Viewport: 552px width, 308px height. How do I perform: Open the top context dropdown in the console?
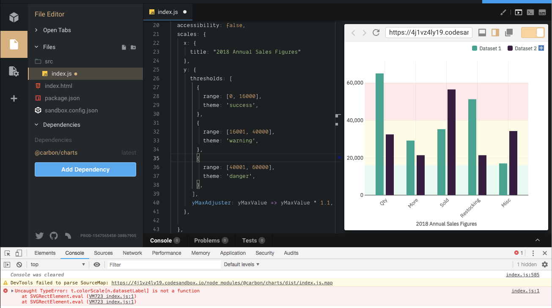pos(58,264)
